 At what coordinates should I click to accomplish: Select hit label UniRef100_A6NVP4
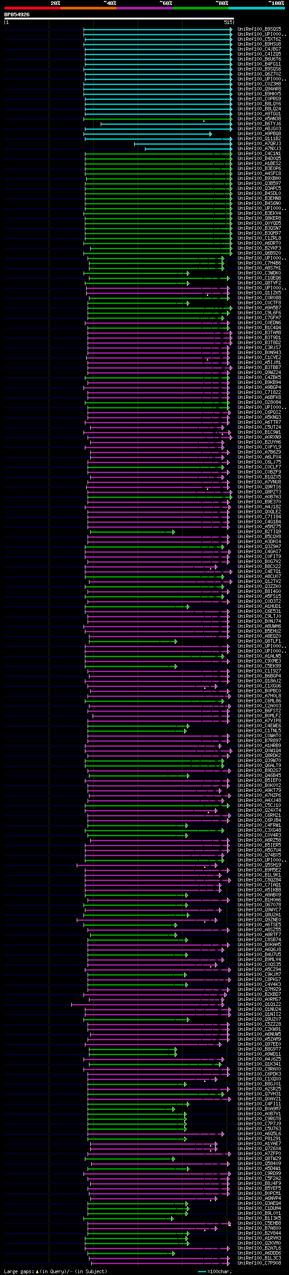(259, 1199)
